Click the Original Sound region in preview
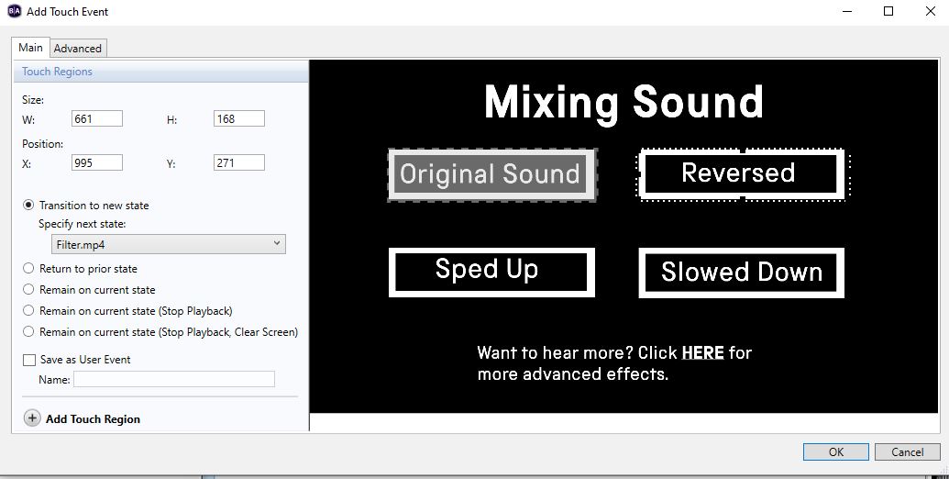Image resolution: width=949 pixels, height=479 pixels. 491,174
